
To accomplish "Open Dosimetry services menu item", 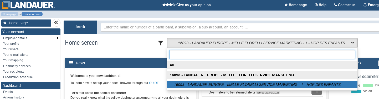I will (17, 66).
